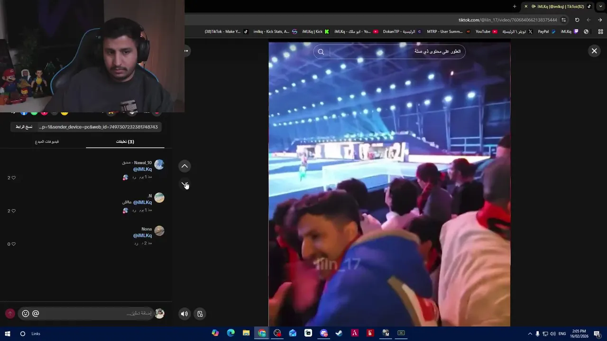This screenshot has height=341, width=607.
Task: Open MTRP User Summary bookmark
Action: tap(449, 32)
